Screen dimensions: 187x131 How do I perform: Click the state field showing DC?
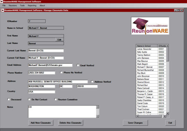[x=66, y=86]
